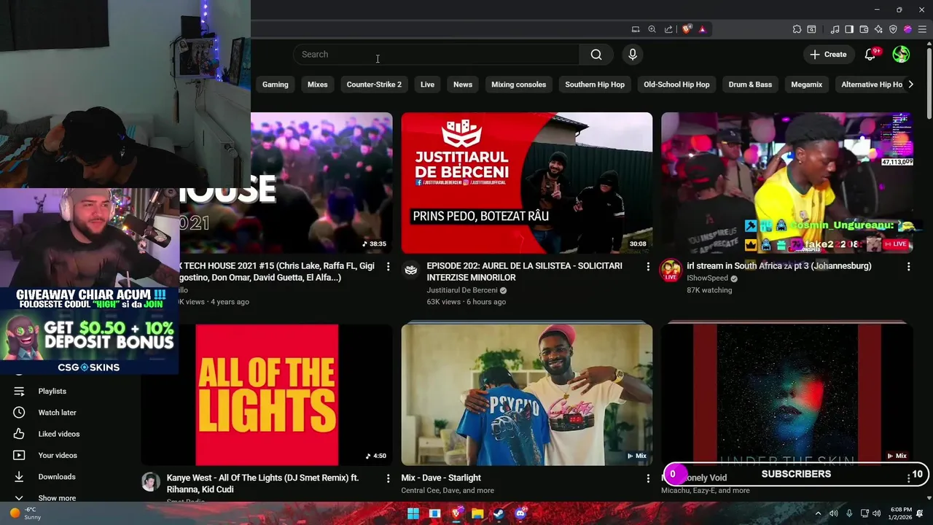The width and height of the screenshot is (933, 525).
Task: Open Brave VPN shield icon
Action: click(893, 29)
